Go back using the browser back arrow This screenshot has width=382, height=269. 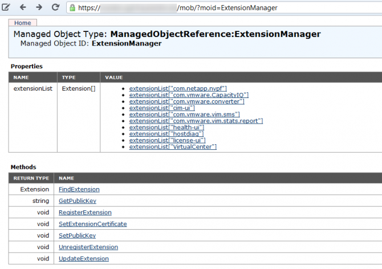click(23, 8)
